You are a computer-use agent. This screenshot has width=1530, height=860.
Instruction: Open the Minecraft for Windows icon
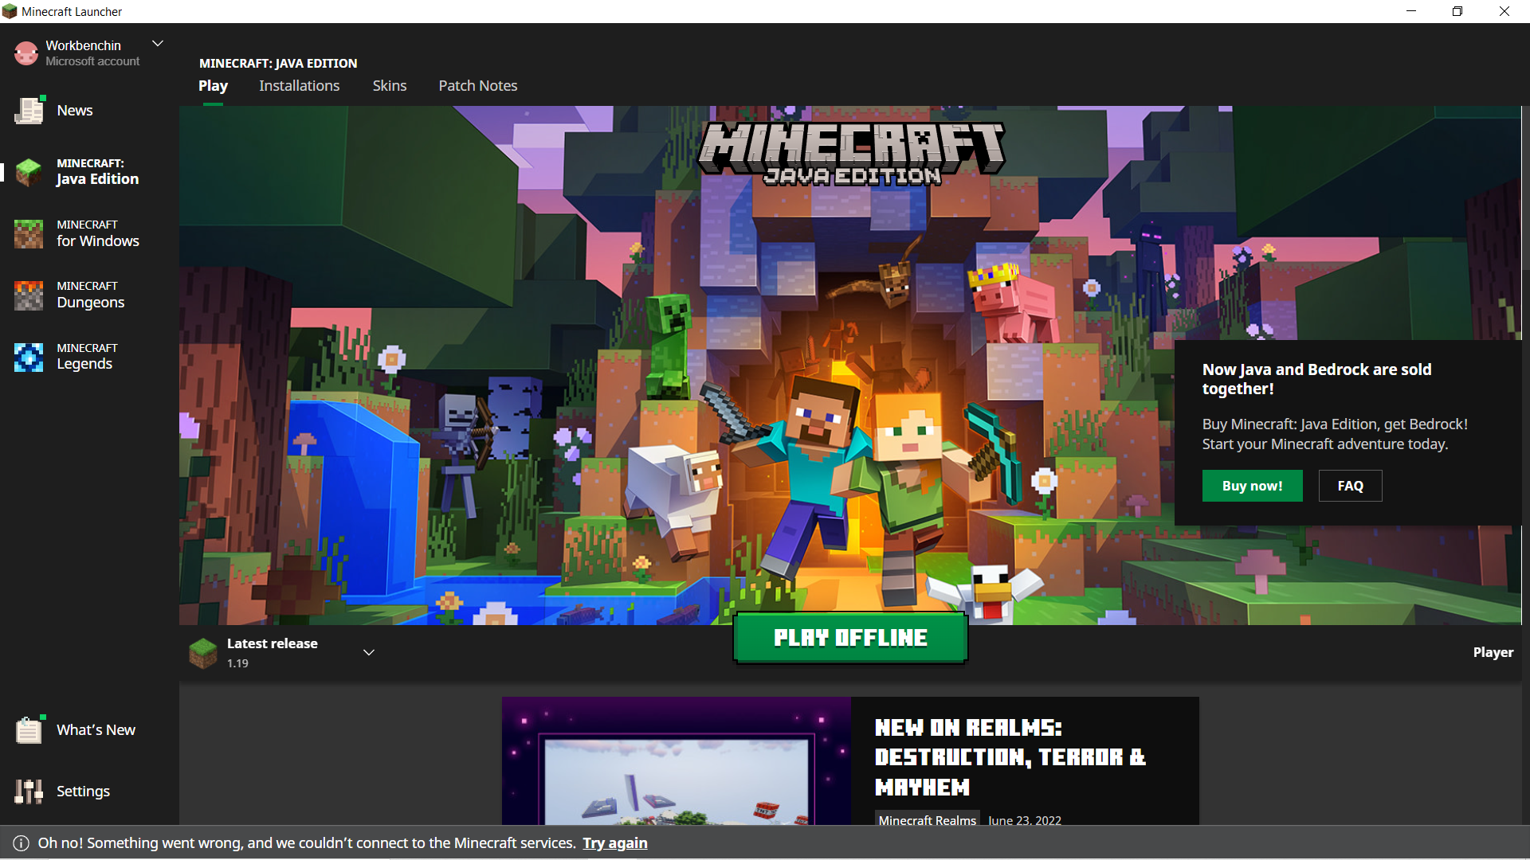[x=29, y=233]
